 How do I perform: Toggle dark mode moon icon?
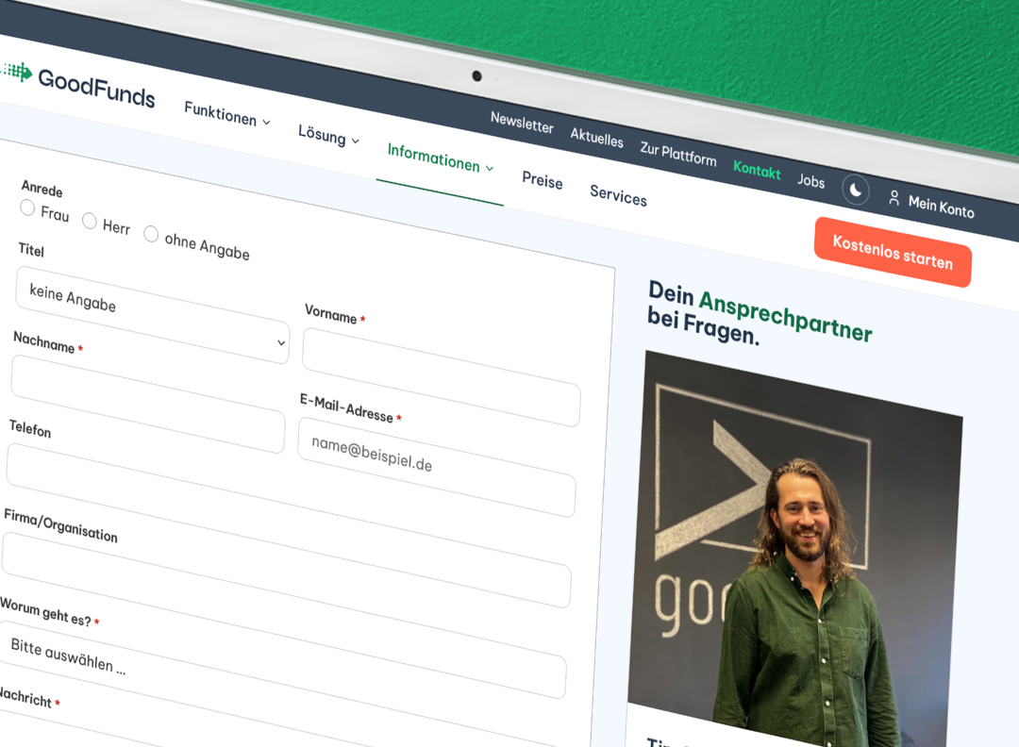855,190
